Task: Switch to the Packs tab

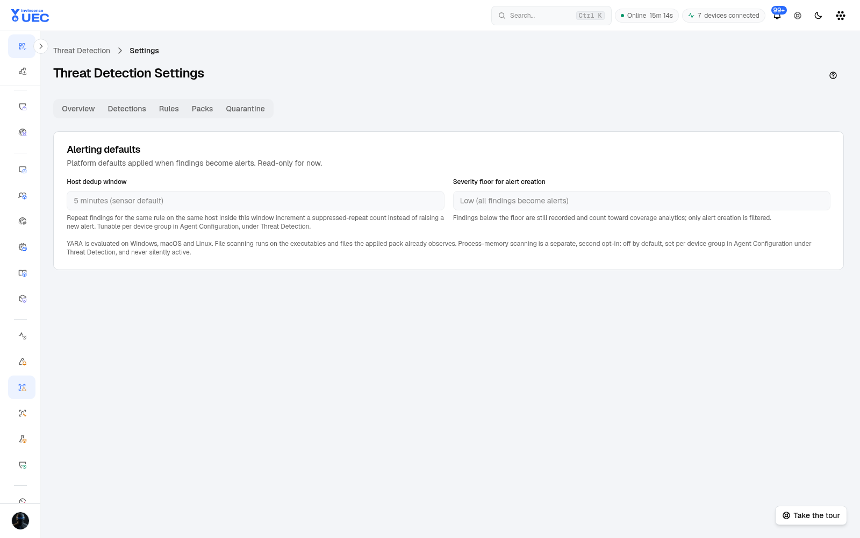Action: click(202, 109)
